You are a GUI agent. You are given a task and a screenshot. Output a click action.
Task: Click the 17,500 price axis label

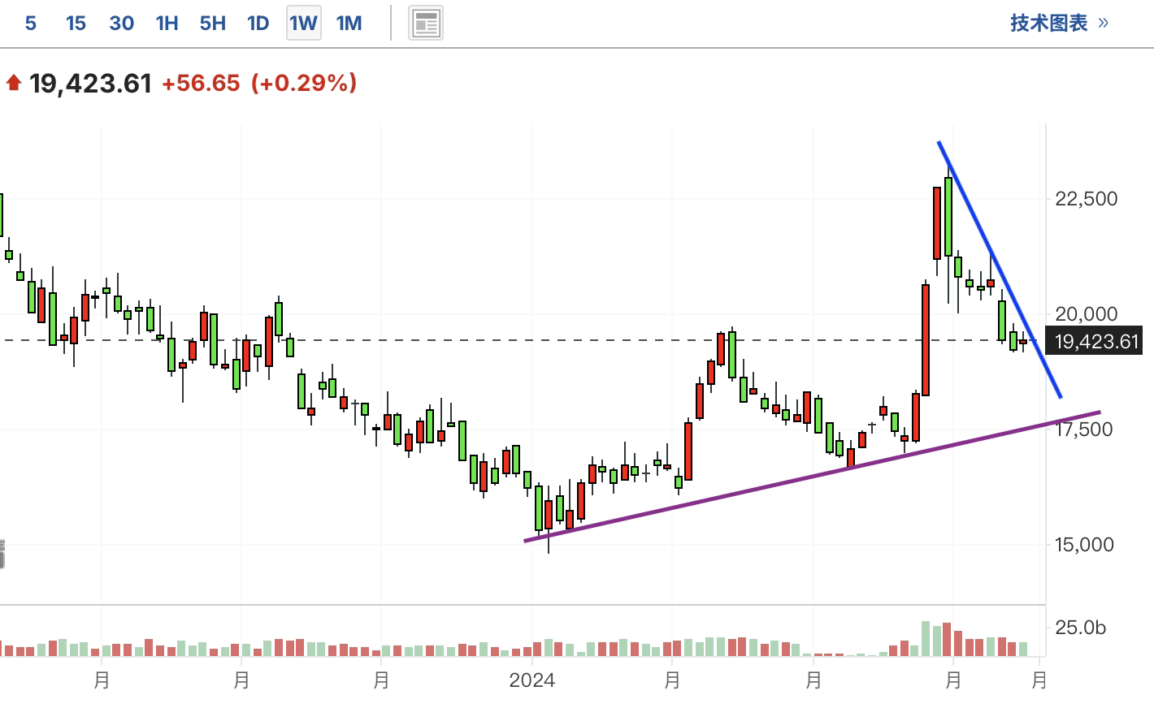(1084, 430)
